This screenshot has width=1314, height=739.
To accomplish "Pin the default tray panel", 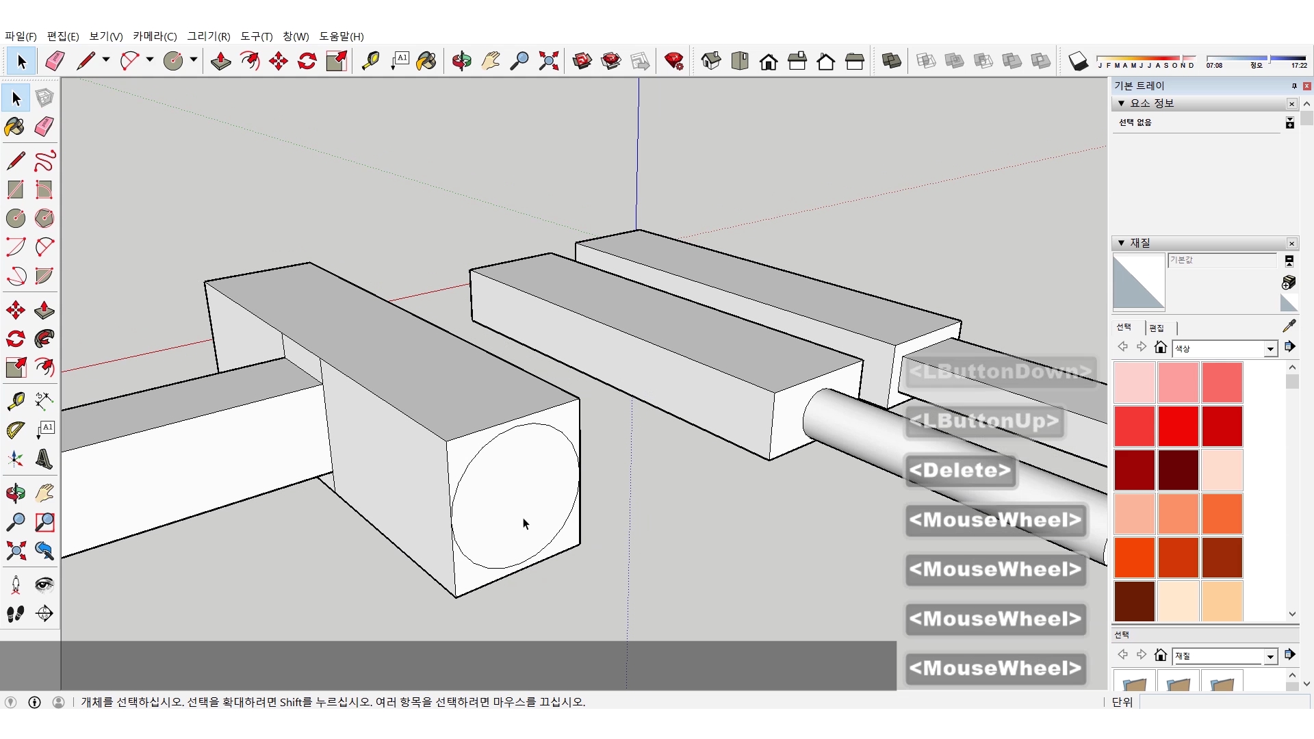I will click(1293, 86).
